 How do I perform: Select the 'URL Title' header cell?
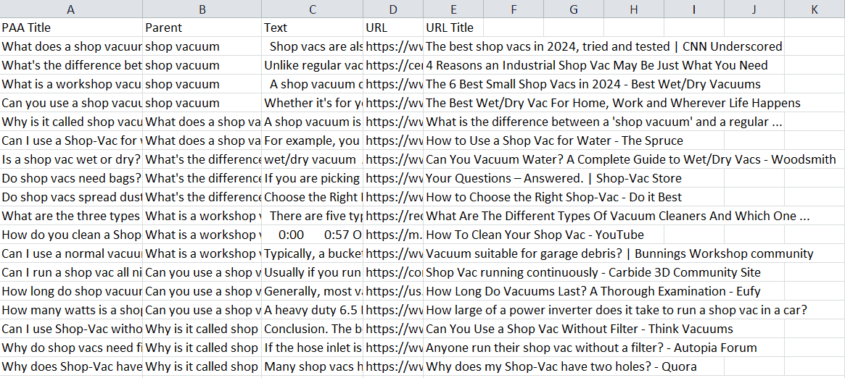pos(450,28)
